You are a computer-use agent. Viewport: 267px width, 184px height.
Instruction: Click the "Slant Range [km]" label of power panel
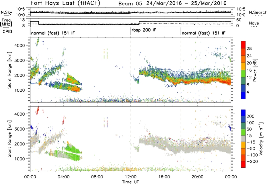(x=9, y=70)
